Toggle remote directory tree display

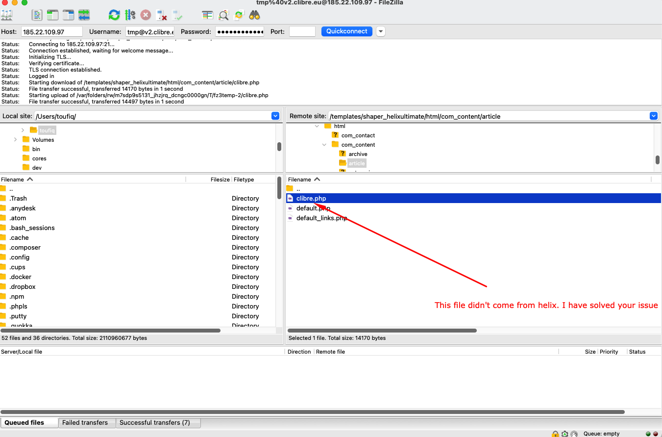[68, 15]
